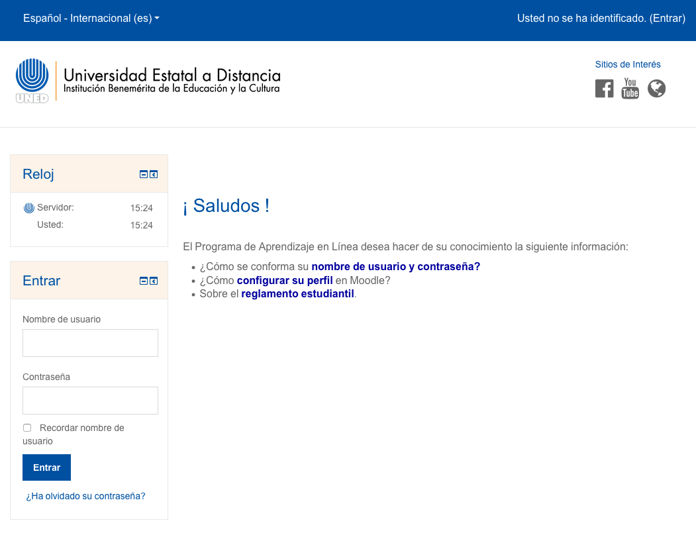
Task: Click the UNED logo in the header
Action: (32, 81)
